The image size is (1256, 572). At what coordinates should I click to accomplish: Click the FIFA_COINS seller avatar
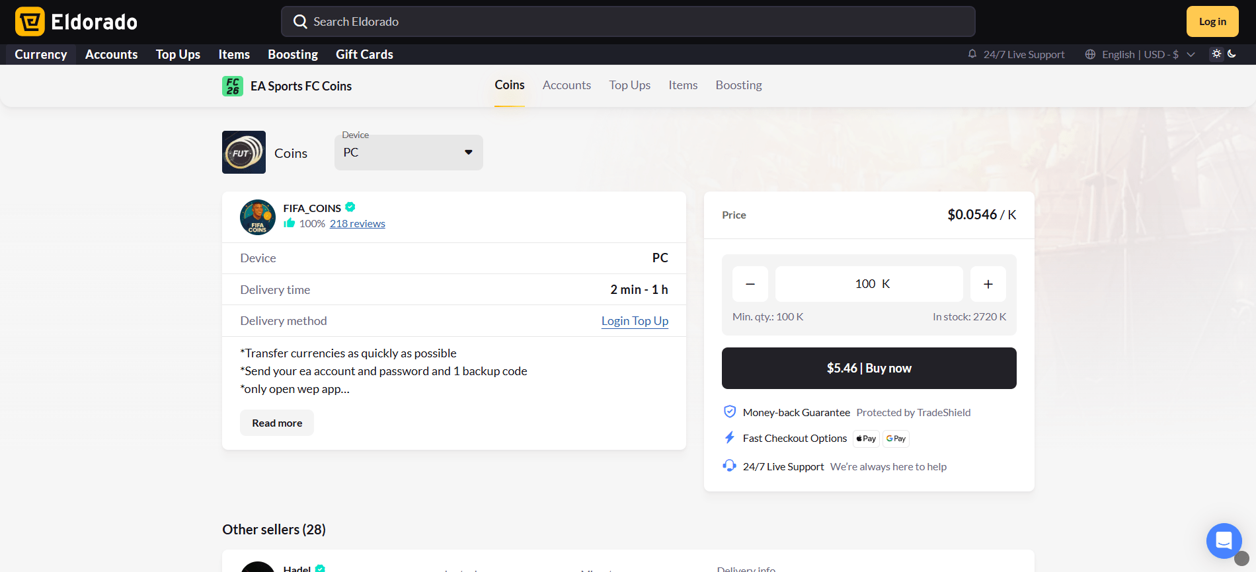point(258,217)
